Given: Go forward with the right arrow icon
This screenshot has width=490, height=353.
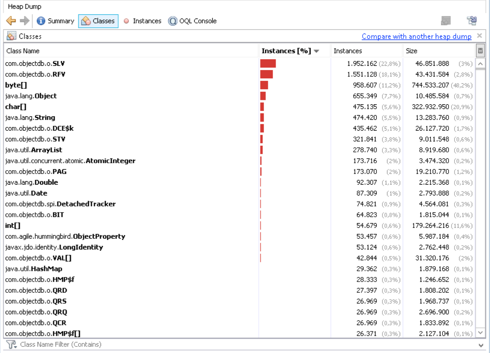Looking at the screenshot, I should pyautogui.click(x=24, y=21).
